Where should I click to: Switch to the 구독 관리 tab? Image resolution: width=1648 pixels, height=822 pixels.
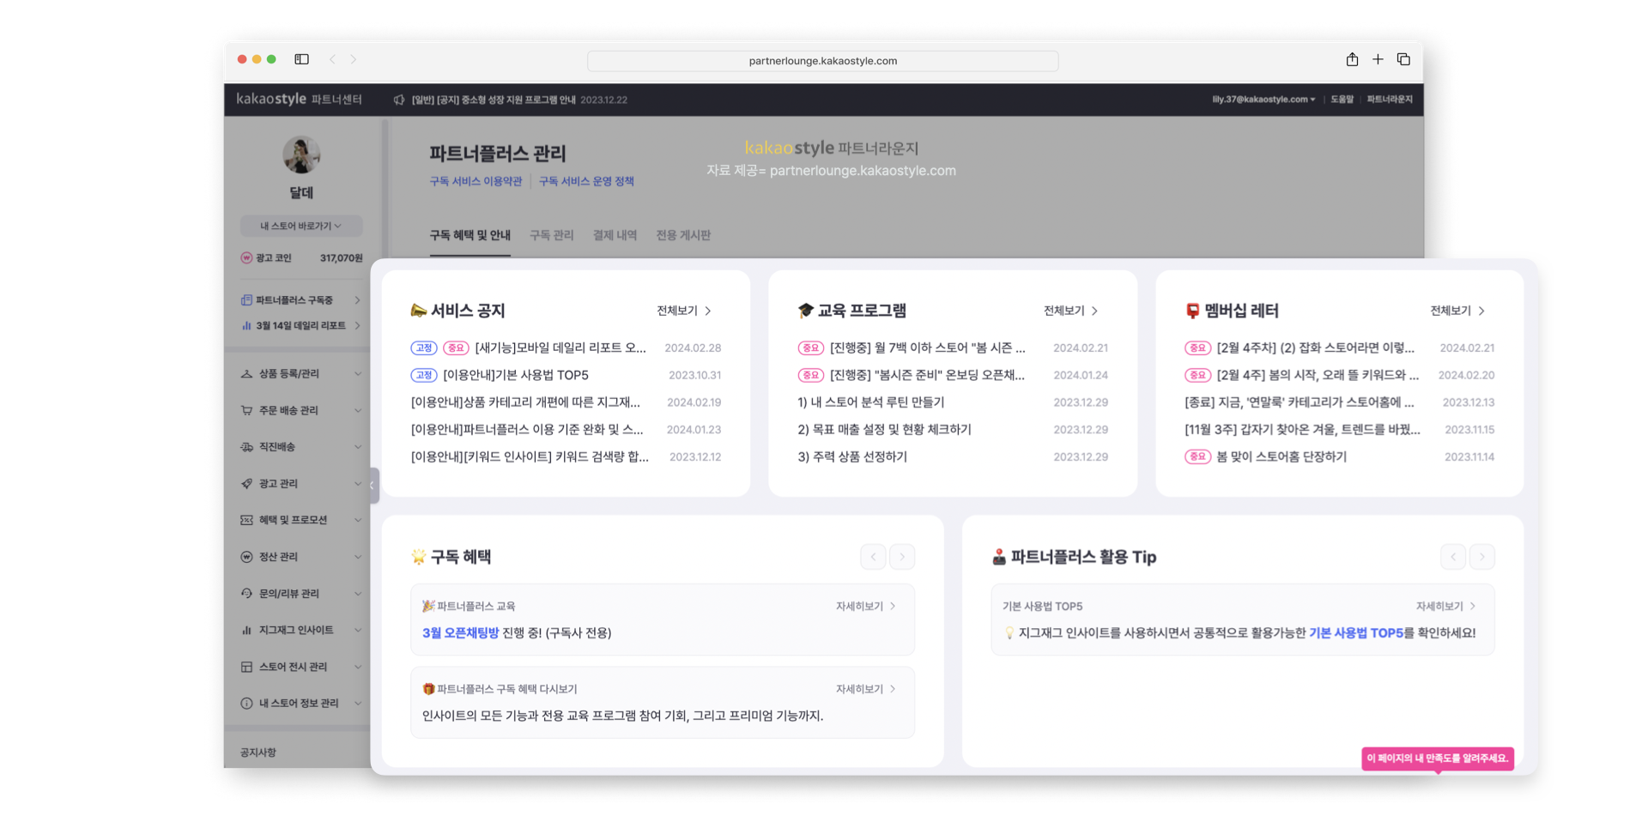(x=551, y=235)
